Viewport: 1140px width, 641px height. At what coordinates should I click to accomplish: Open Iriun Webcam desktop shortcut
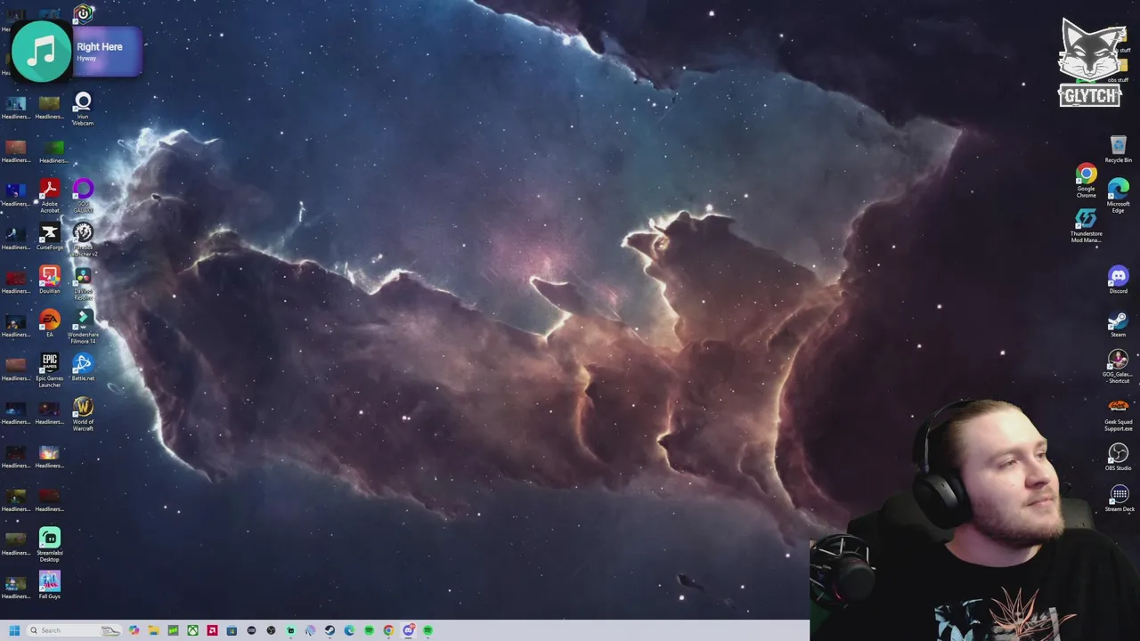click(x=83, y=110)
